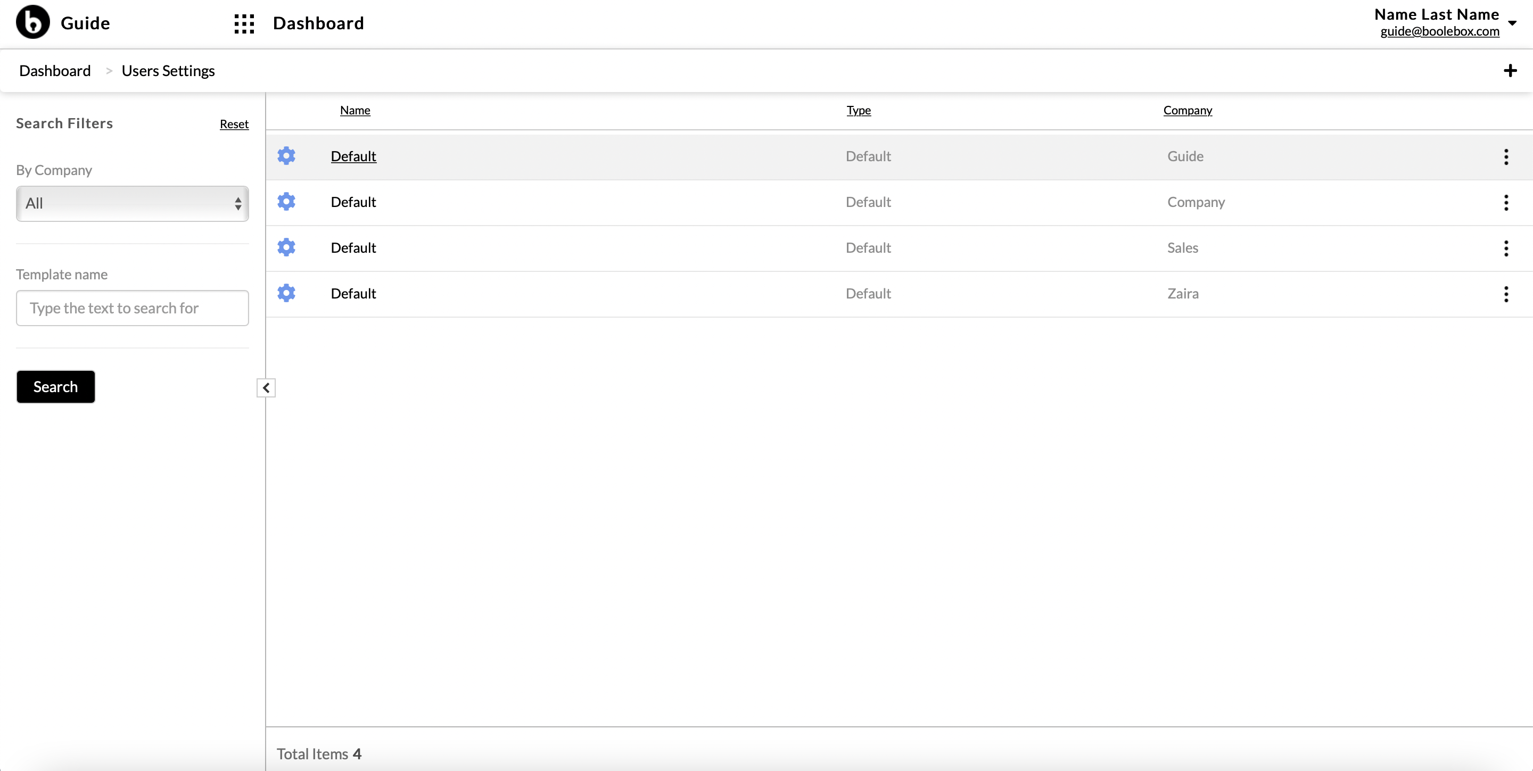This screenshot has width=1533, height=771.
Task: Open three-dot menu for Zaira row
Action: click(x=1506, y=294)
